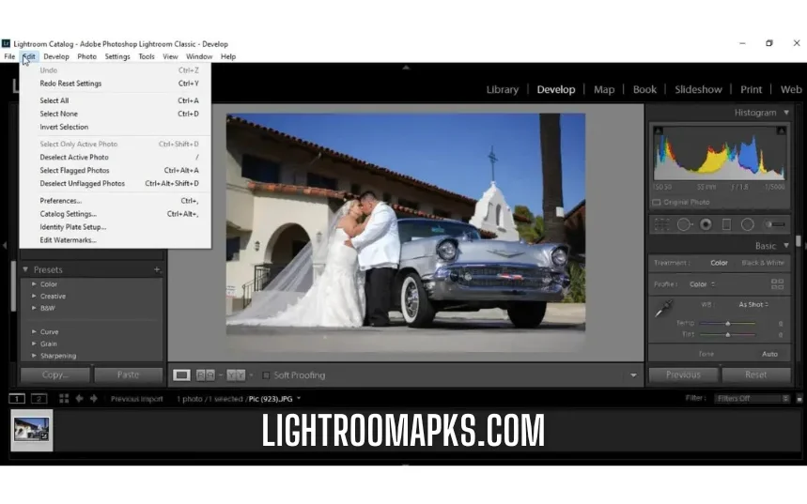This screenshot has height=504, width=807.
Task: Switch to the Library module
Action: click(503, 89)
